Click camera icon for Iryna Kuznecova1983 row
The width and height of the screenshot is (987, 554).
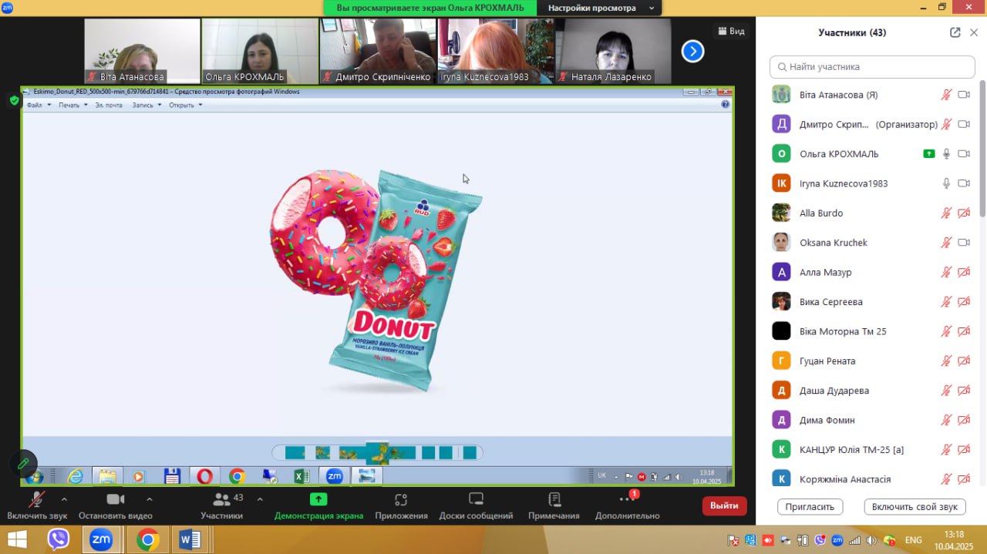point(963,183)
